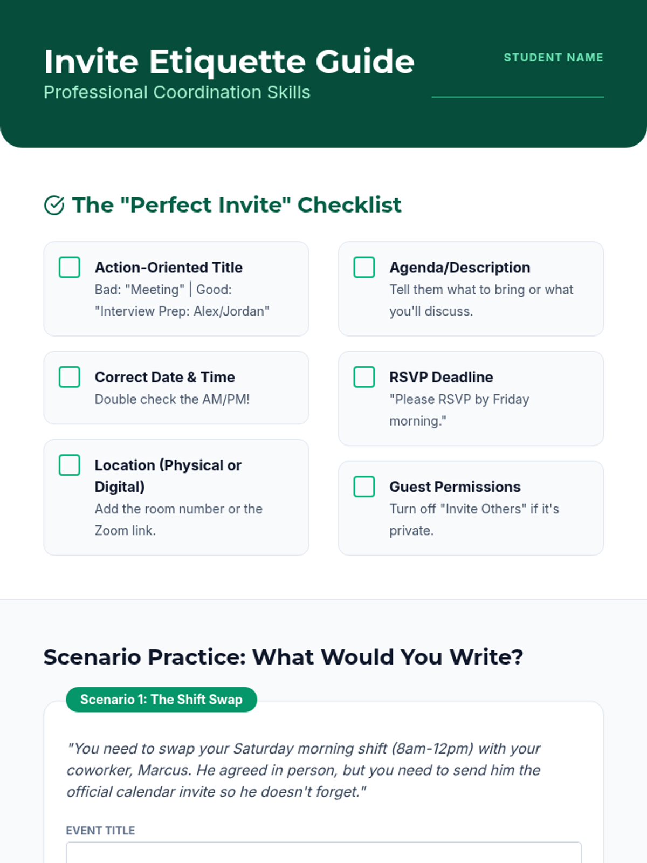647x863 pixels.
Task: Select the Guest Permissions card text
Action: (x=474, y=519)
